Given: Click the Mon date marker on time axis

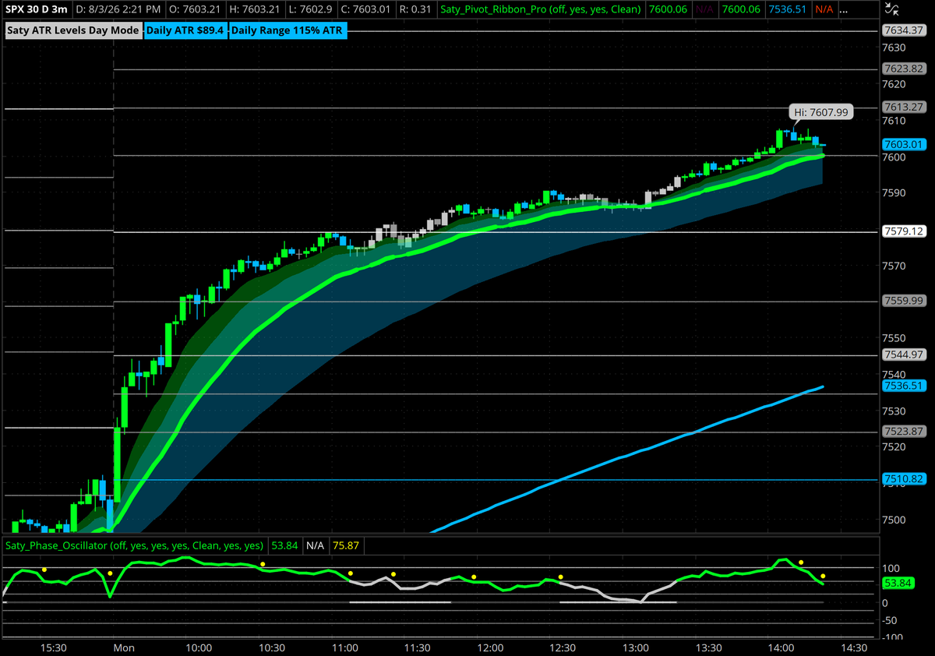Looking at the screenshot, I should [x=123, y=647].
